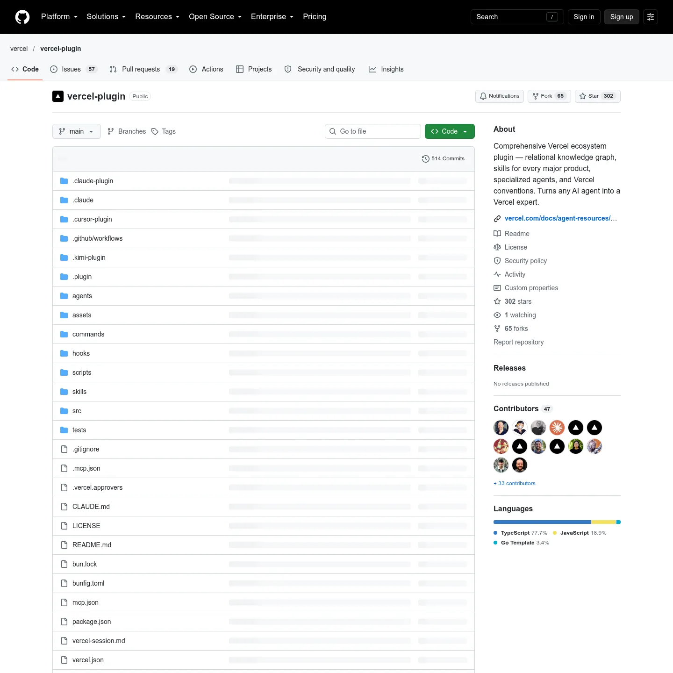Click the folder icon beside hooks
Viewport: 673px width, 673px height.
(64, 353)
